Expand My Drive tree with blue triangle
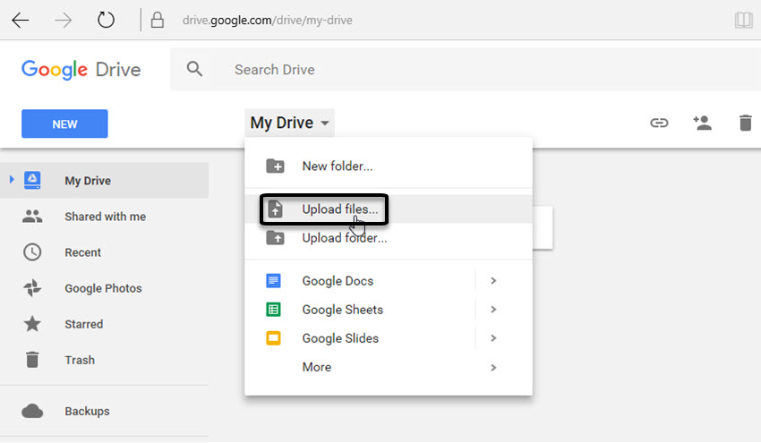This screenshot has width=761, height=443. tap(12, 180)
